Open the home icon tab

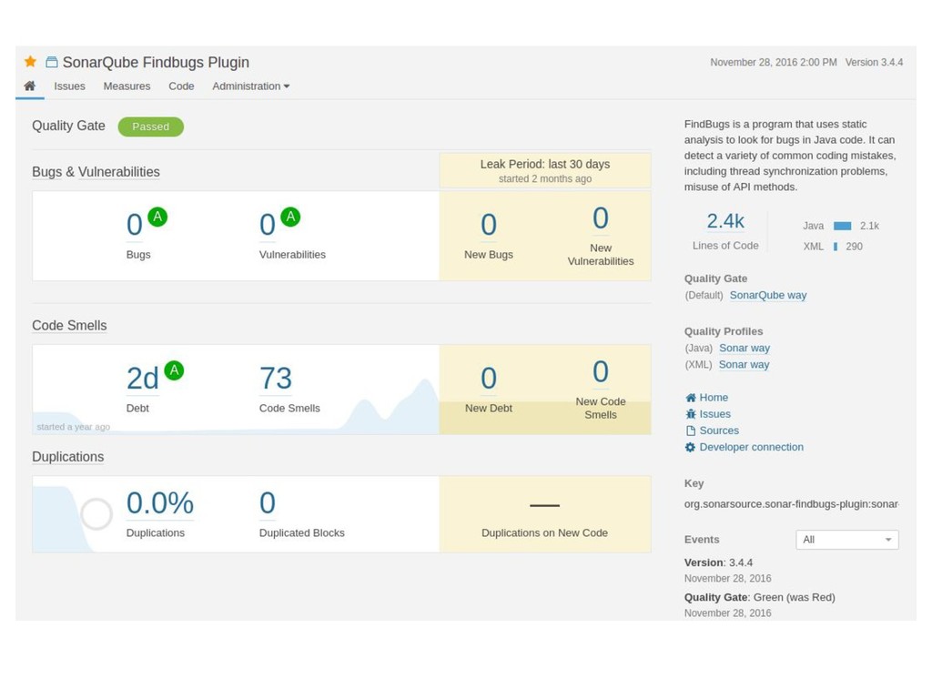click(29, 86)
